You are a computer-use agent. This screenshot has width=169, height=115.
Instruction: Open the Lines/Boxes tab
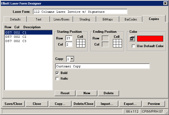[62, 19]
